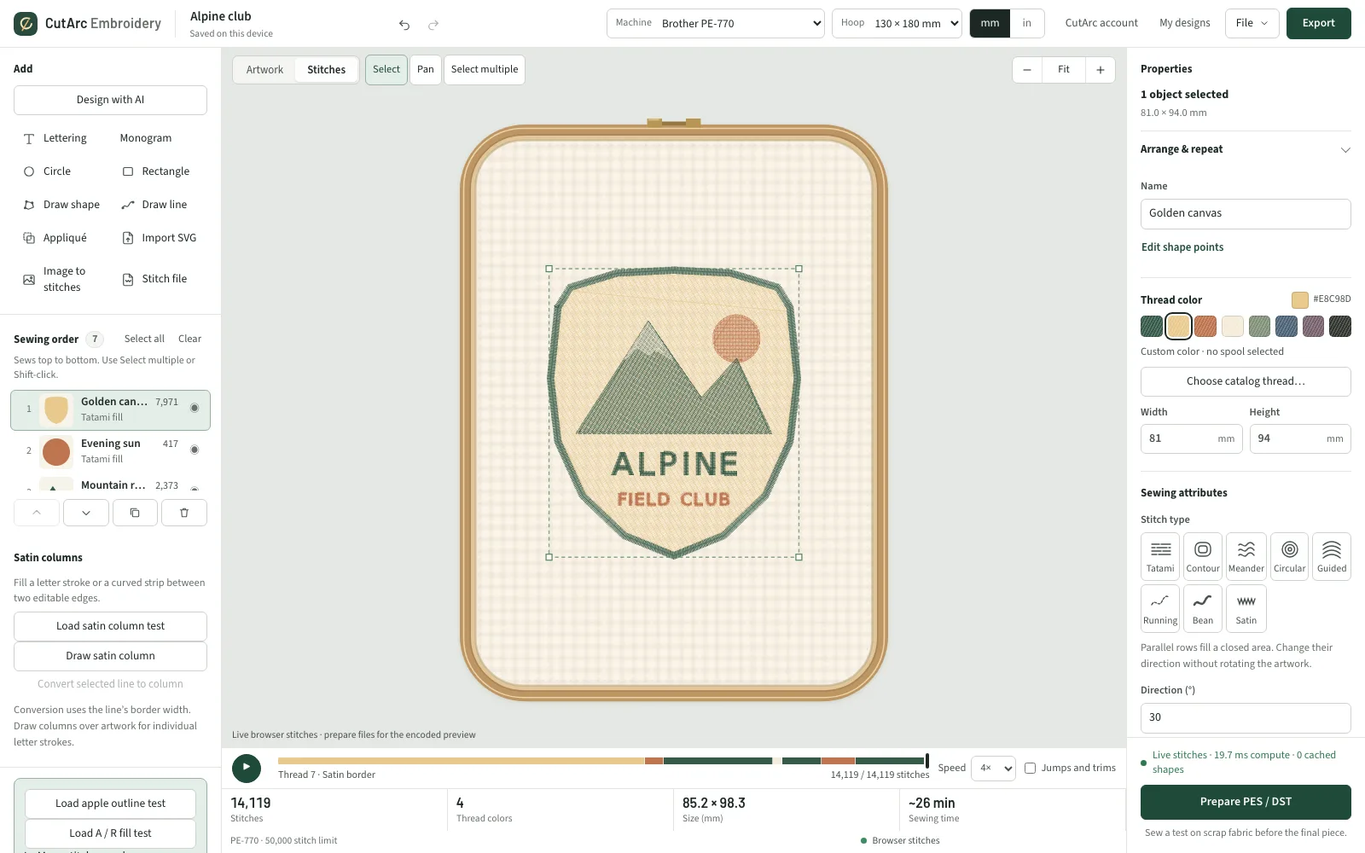Switch to the Artwork tab
This screenshot has width=1365, height=853.
[264, 70]
